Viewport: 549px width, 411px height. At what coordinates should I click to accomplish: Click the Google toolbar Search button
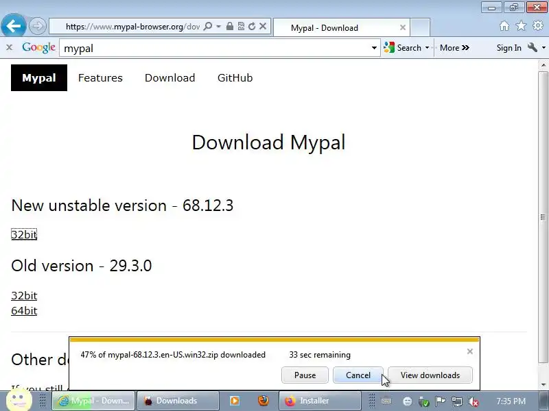[x=403, y=48]
